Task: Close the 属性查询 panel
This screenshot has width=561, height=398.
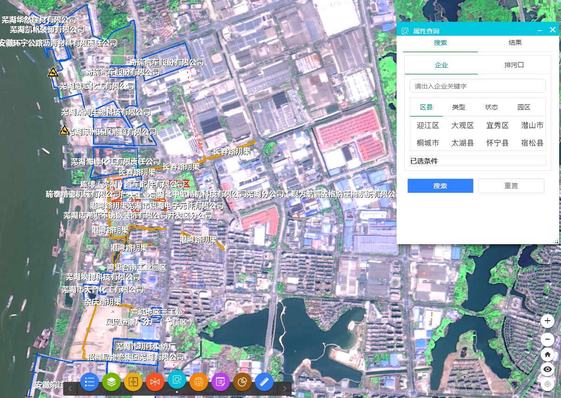Action: (553, 30)
